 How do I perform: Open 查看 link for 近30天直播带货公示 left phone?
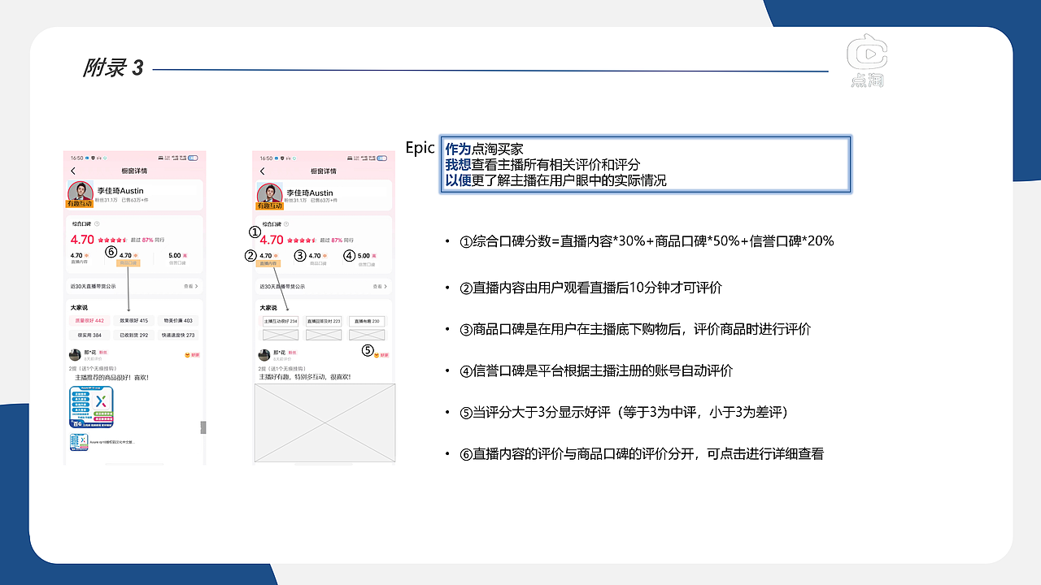(191, 286)
